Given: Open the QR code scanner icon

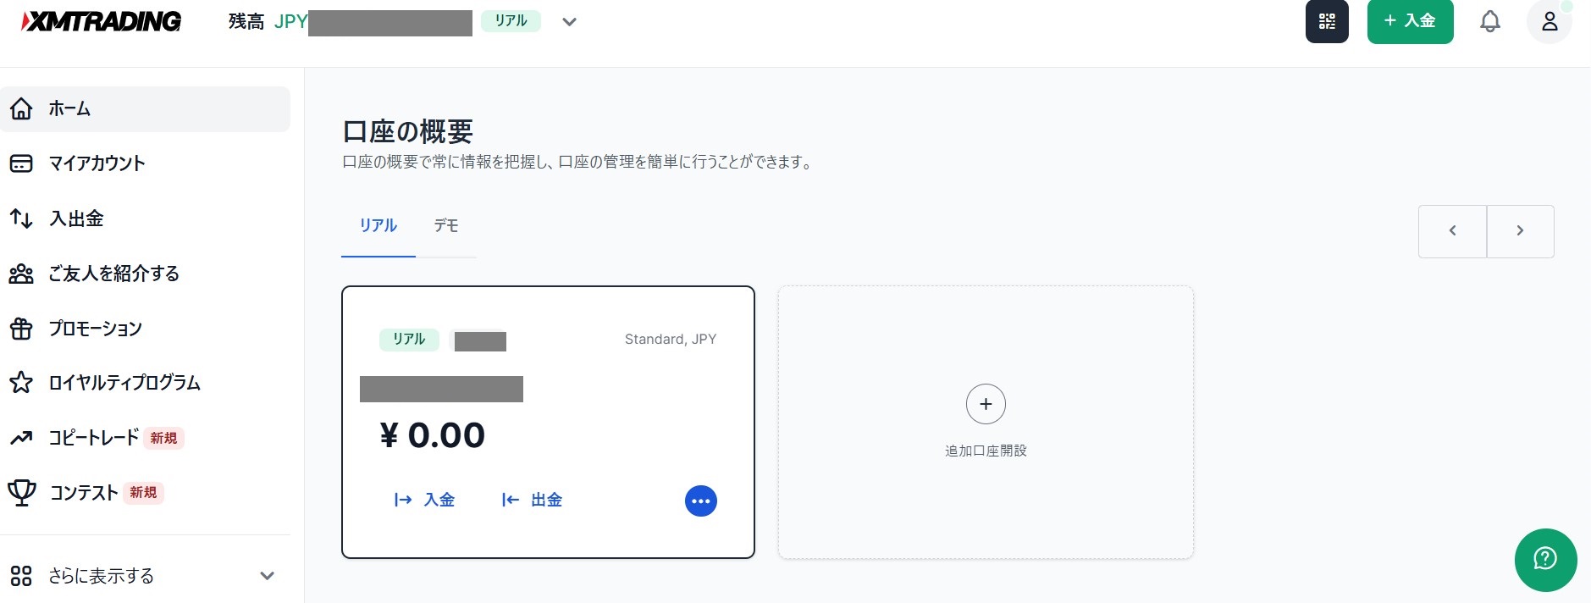Looking at the screenshot, I should 1327,22.
